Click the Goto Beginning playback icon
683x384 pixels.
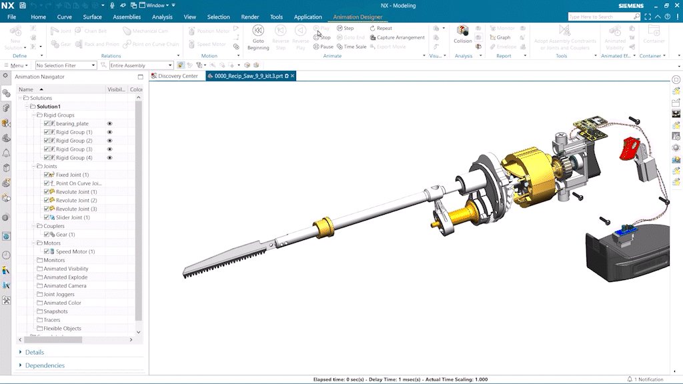point(258,31)
